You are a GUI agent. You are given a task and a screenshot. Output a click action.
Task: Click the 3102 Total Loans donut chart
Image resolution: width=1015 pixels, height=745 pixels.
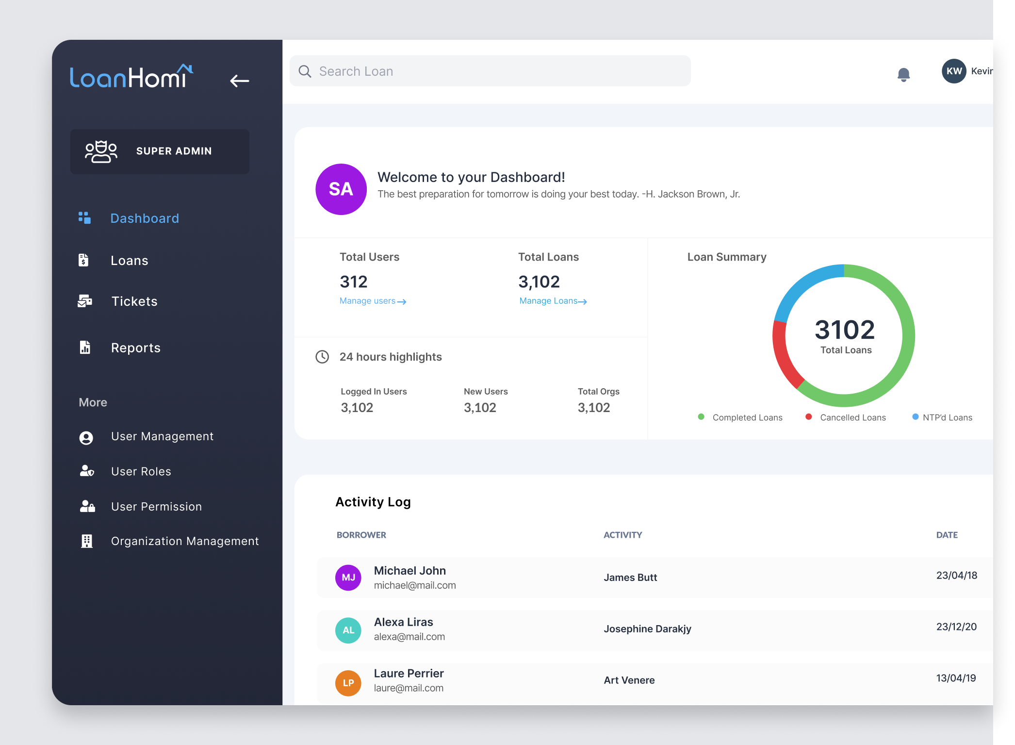844,335
